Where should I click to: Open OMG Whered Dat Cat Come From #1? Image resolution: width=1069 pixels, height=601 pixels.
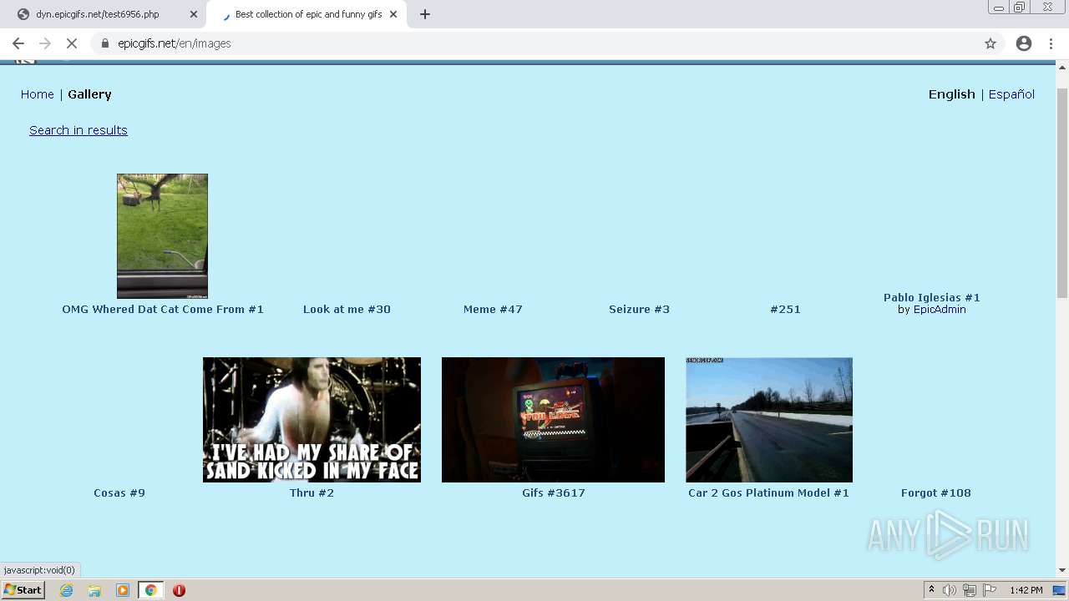(163, 309)
